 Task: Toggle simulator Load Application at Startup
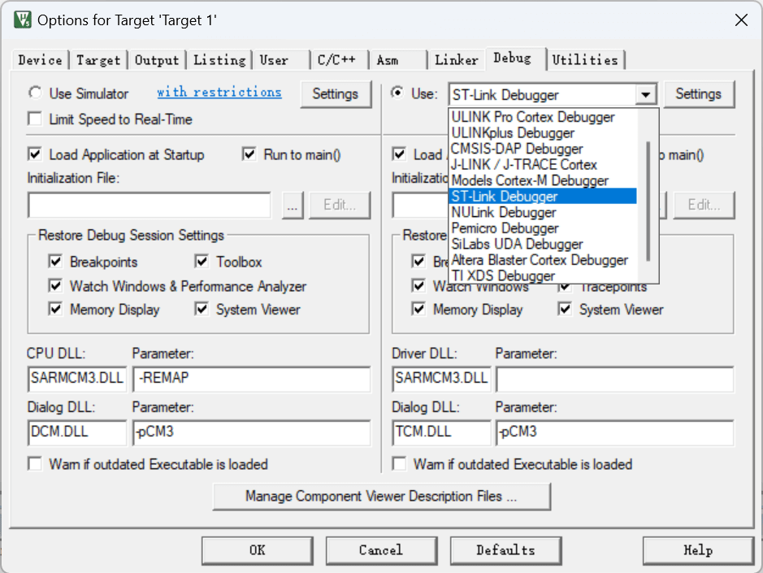coord(35,154)
